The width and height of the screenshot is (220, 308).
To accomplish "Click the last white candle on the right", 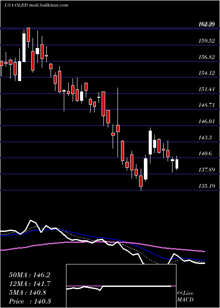I will 177,163.
